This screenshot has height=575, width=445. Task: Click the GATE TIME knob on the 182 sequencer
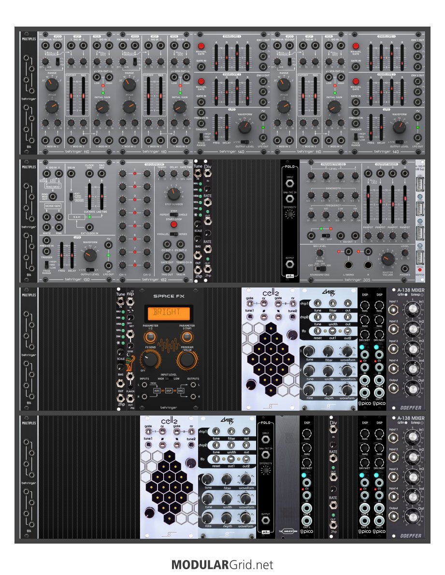click(186, 174)
